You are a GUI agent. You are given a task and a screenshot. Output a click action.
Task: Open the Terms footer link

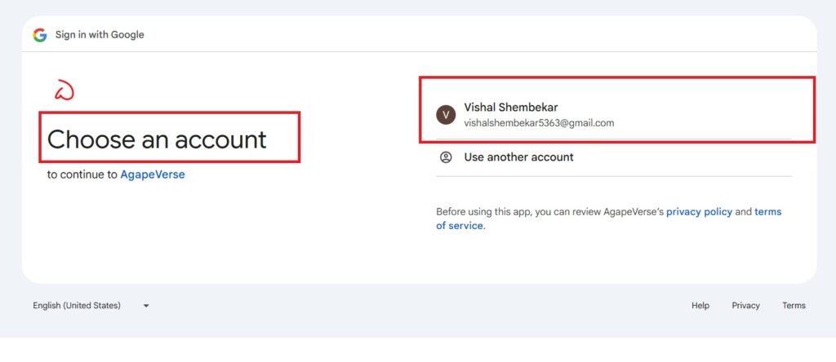pyautogui.click(x=794, y=306)
